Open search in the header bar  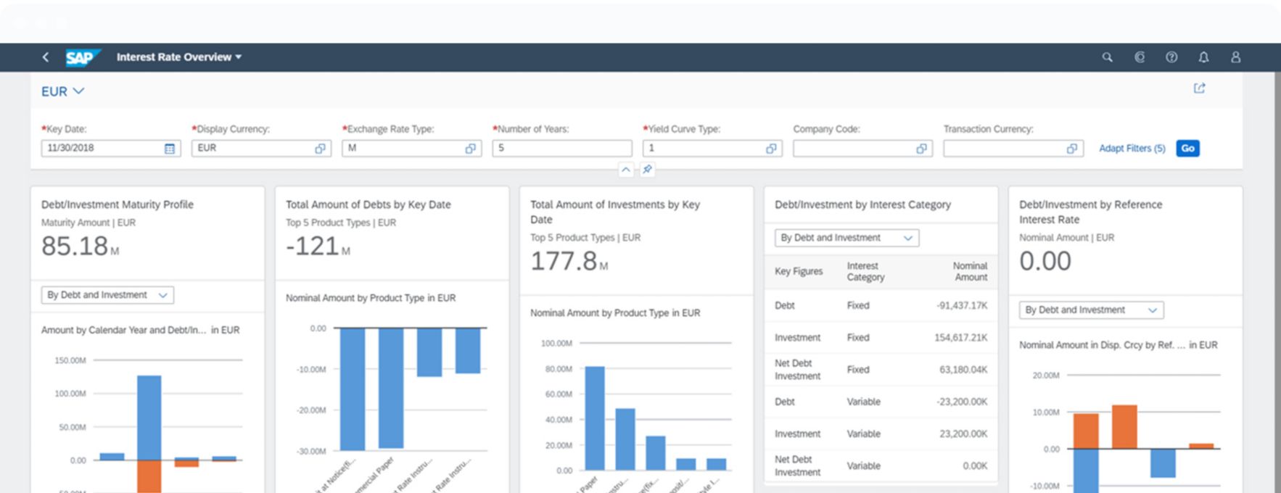(x=1107, y=57)
